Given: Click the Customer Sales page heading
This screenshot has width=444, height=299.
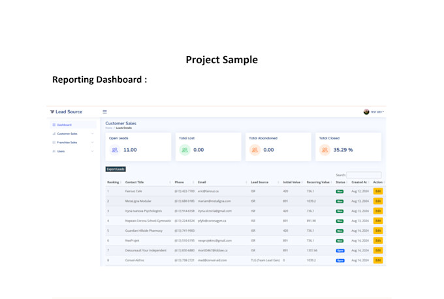Looking at the screenshot, I should pyautogui.click(x=121, y=123).
